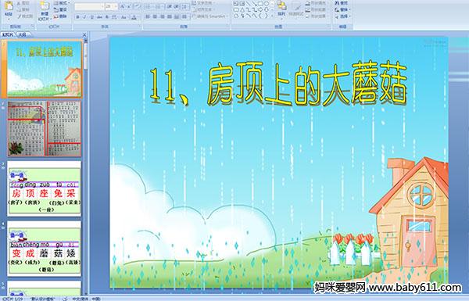Click the Arrange shapes icon
The height and width of the screenshot is (301, 469).
pos(281,9)
